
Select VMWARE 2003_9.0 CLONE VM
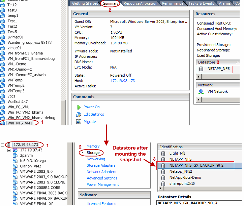pyautogui.click(x=43, y=182)
